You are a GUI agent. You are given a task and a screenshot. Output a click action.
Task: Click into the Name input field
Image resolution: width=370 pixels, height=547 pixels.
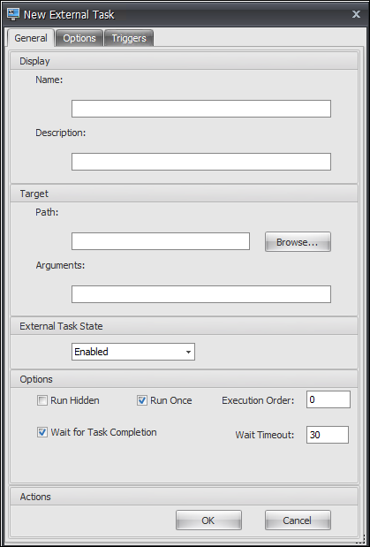[x=201, y=109]
